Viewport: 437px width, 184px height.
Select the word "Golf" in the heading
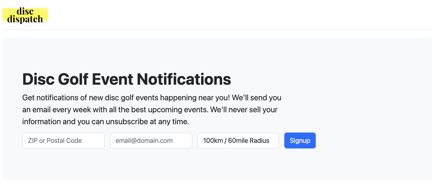(x=73, y=79)
